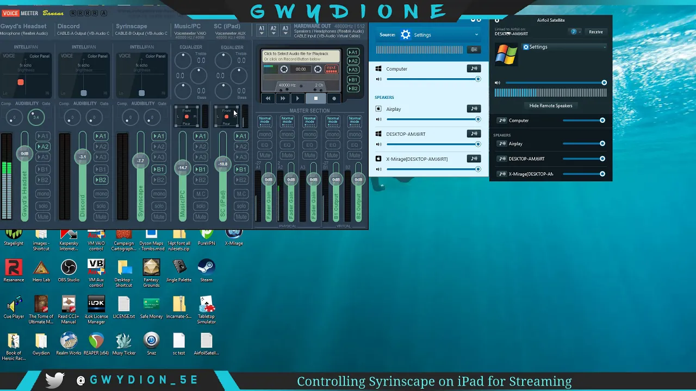Click the Discord strip fader knob
This screenshot has height=391, width=696.
[82, 157]
